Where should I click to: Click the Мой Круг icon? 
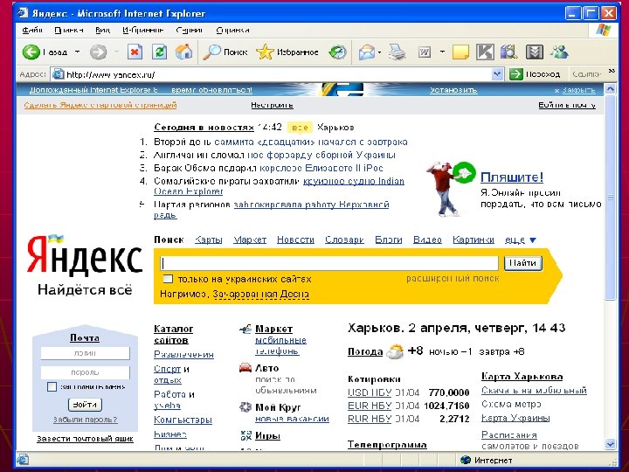pyautogui.click(x=245, y=407)
